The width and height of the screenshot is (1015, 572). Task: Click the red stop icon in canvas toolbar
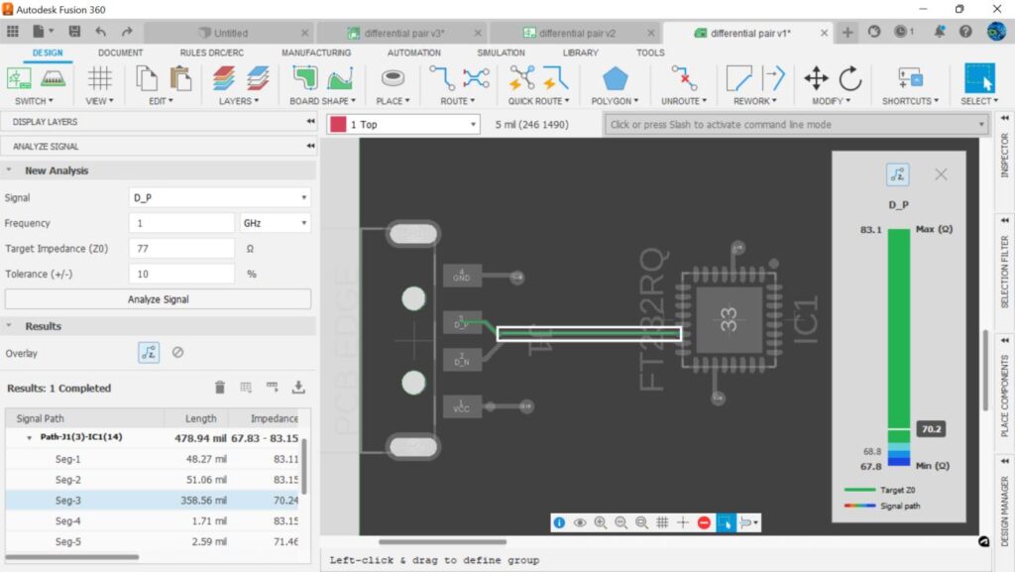click(704, 522)
